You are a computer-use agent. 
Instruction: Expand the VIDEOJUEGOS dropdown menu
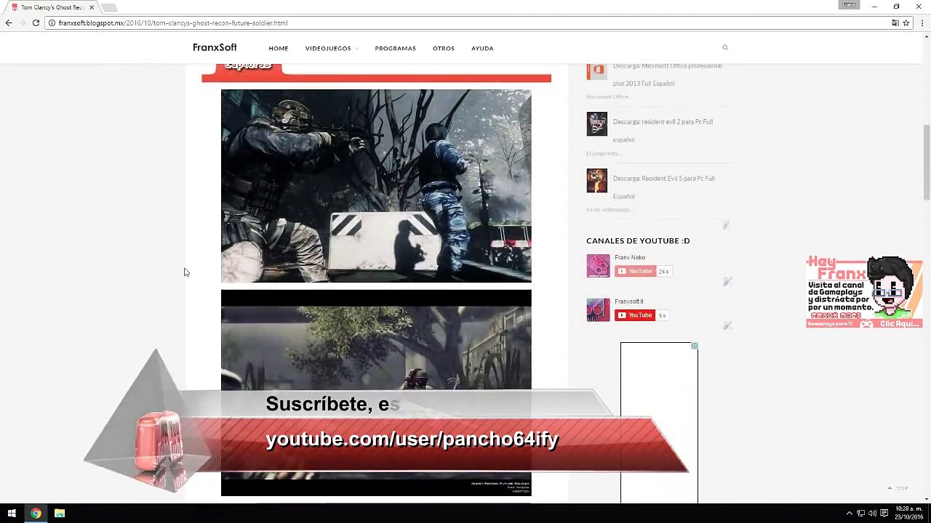(332, 49)
